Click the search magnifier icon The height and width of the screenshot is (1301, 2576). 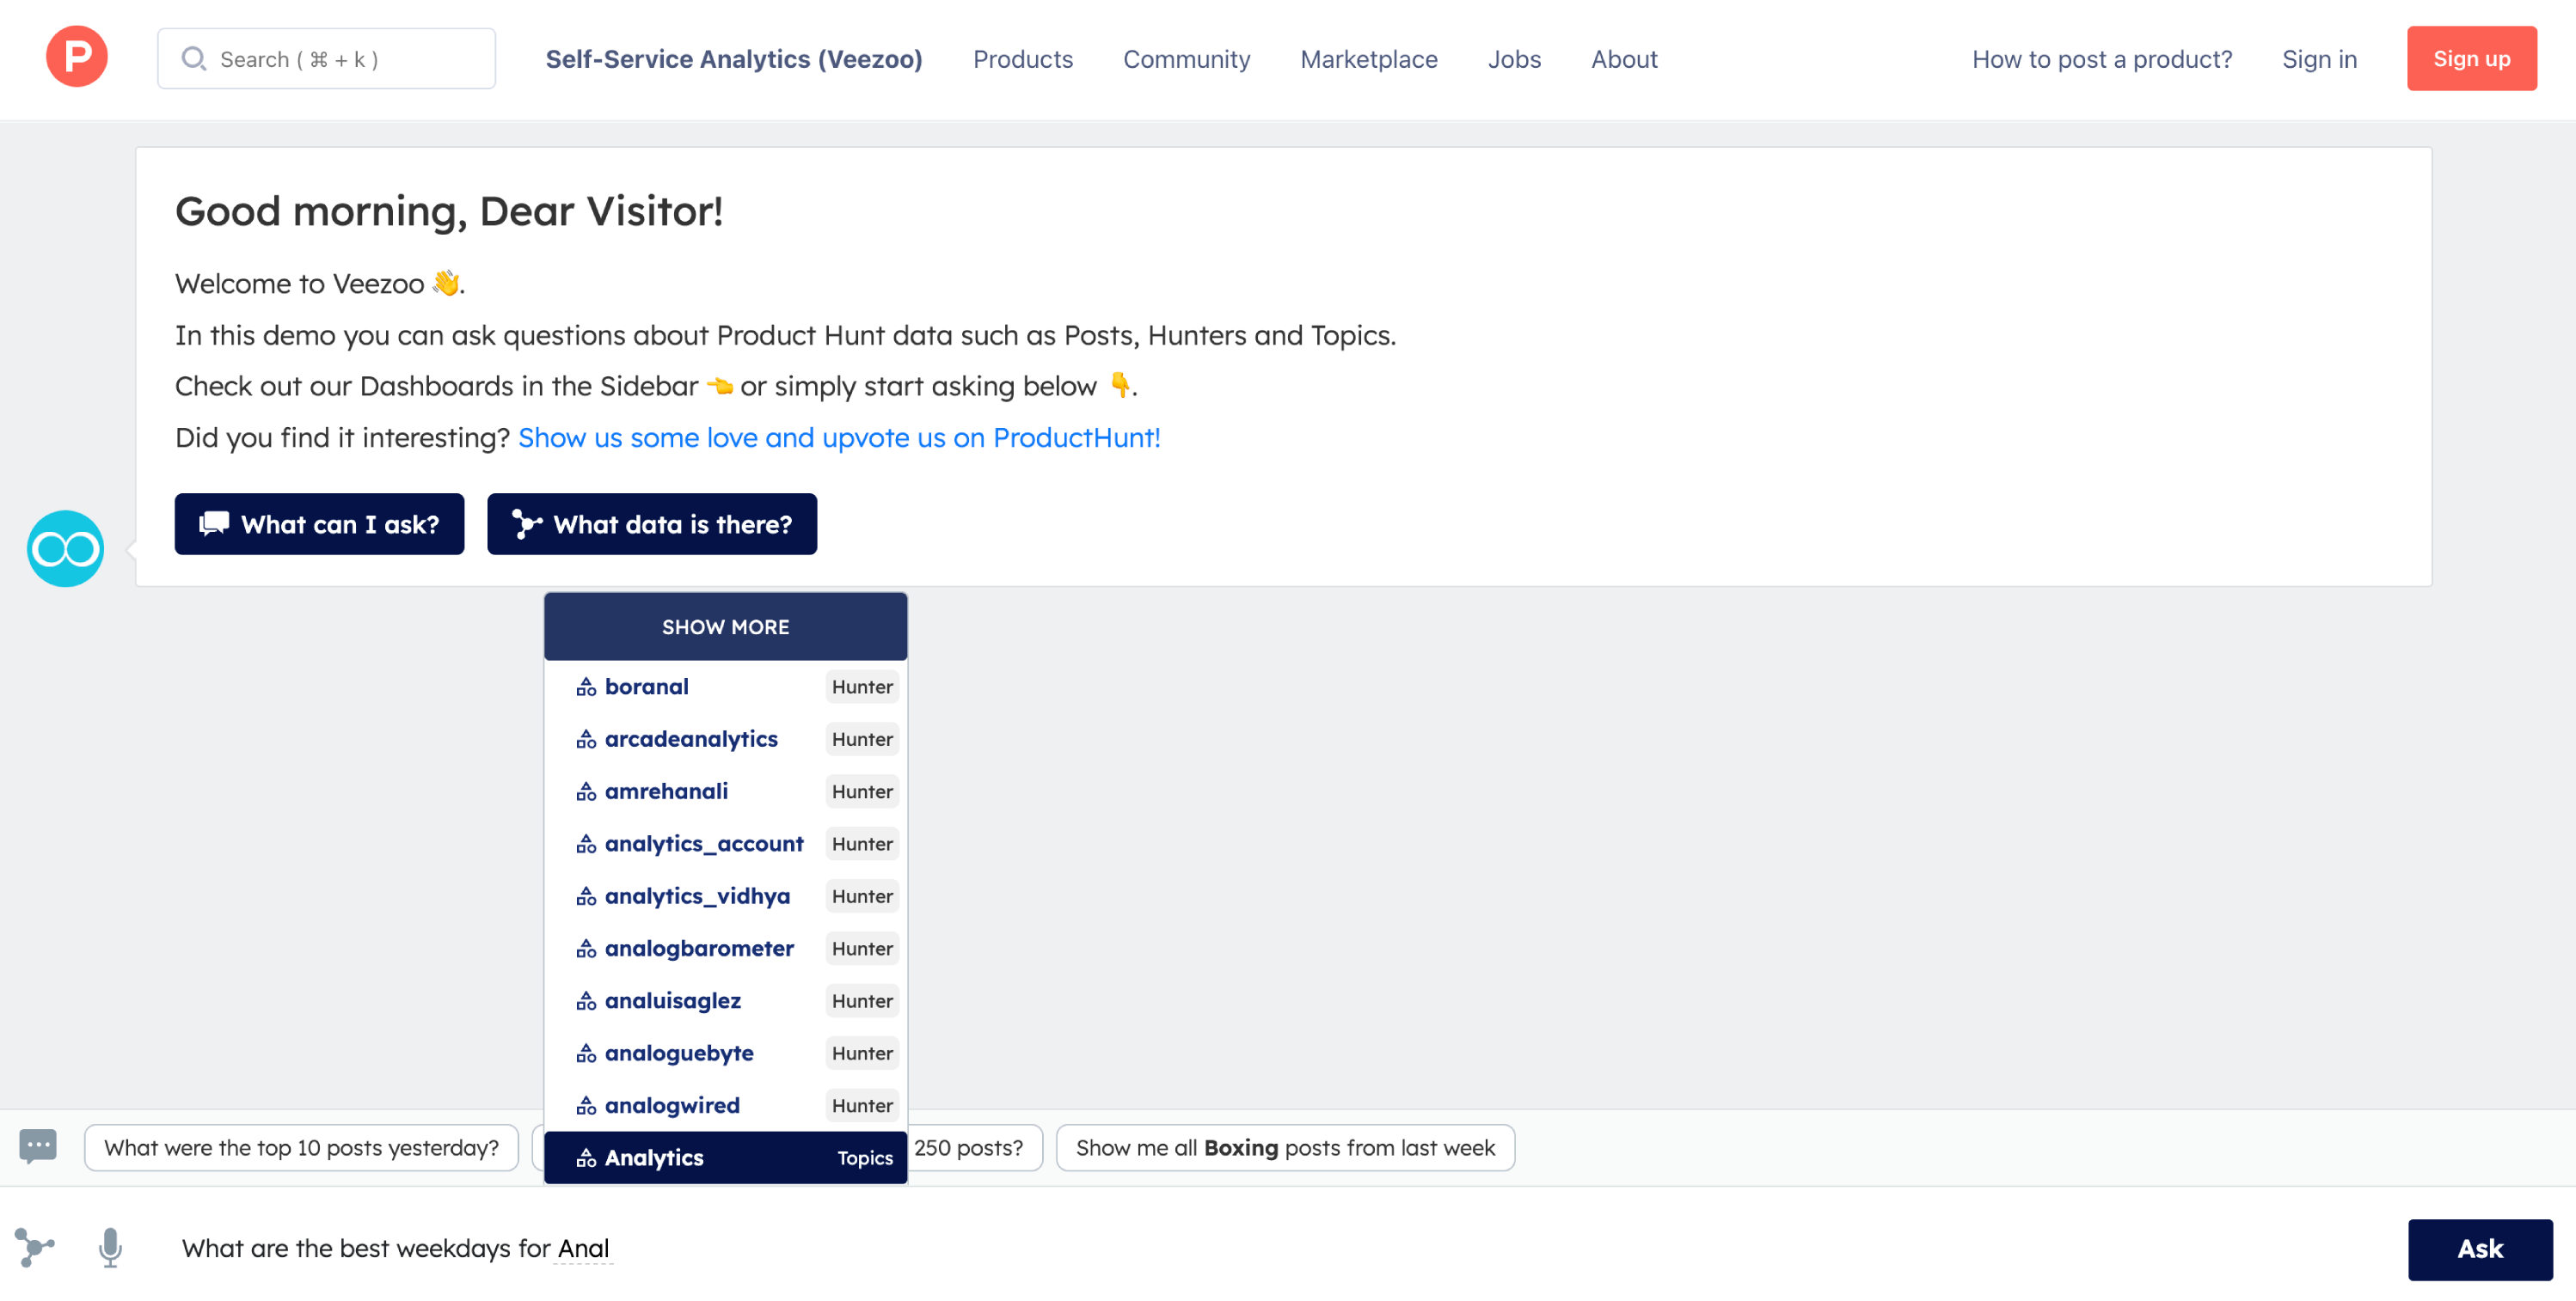194,59
